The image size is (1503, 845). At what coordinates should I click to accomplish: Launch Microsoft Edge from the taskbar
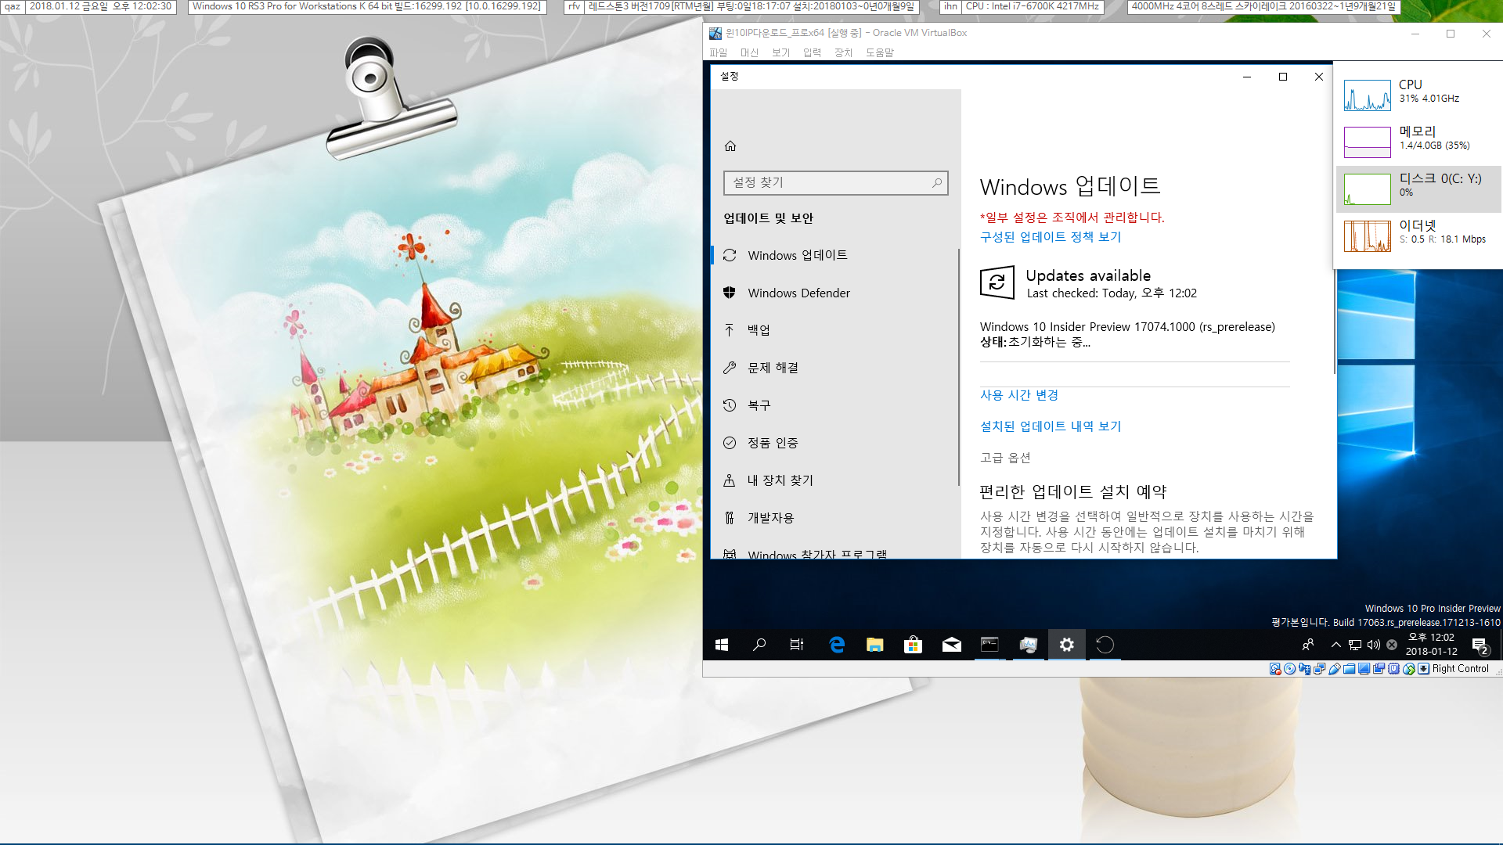(x=837, y=645)
